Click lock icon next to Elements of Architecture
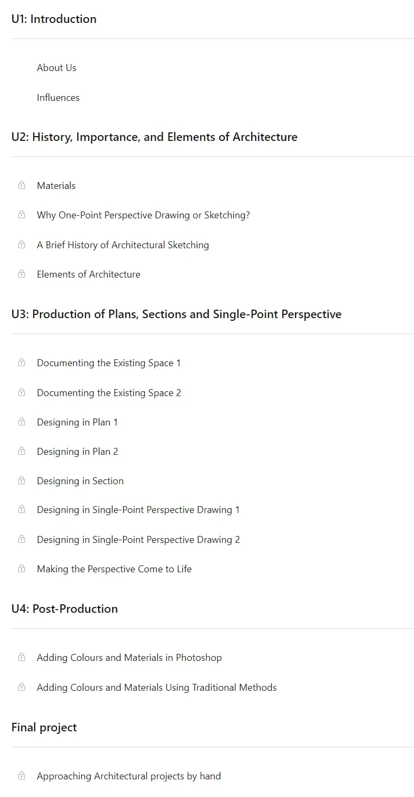The width and height of the screenshot is (414, 797). point(21,274)
